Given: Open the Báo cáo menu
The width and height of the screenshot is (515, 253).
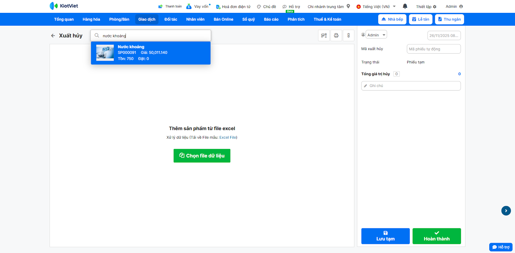Looking at the screenshot, I should [271, 19].
